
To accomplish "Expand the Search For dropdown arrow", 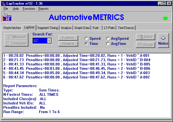I will coord(49,41).
